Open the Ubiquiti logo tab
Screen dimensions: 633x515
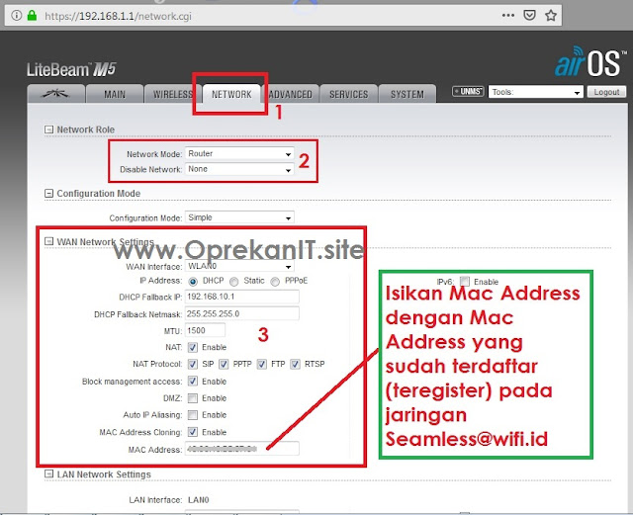click(x=55, y=94)
